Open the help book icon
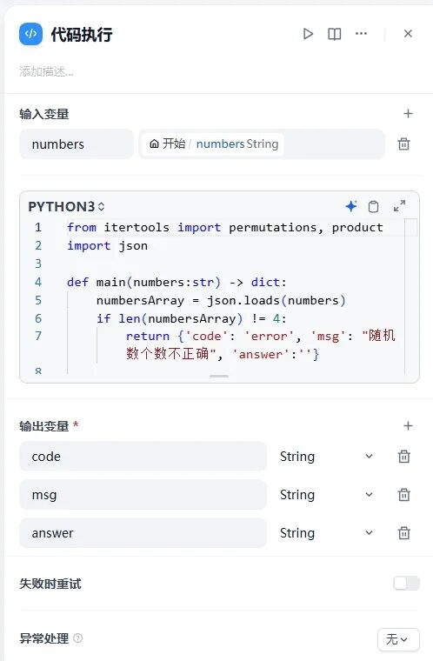 click(335, 34)
